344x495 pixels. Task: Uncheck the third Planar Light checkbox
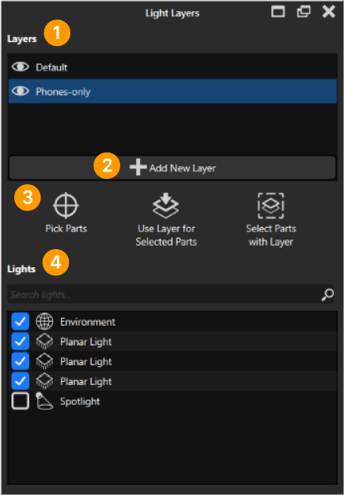click(21, 381)
